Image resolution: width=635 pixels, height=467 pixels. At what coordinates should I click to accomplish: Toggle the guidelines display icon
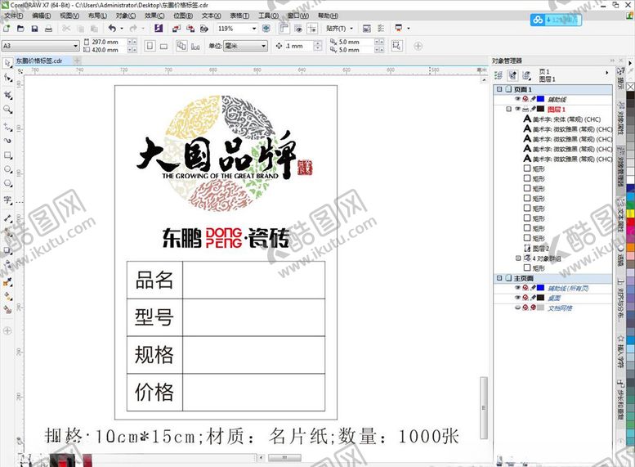pos(312,29)
